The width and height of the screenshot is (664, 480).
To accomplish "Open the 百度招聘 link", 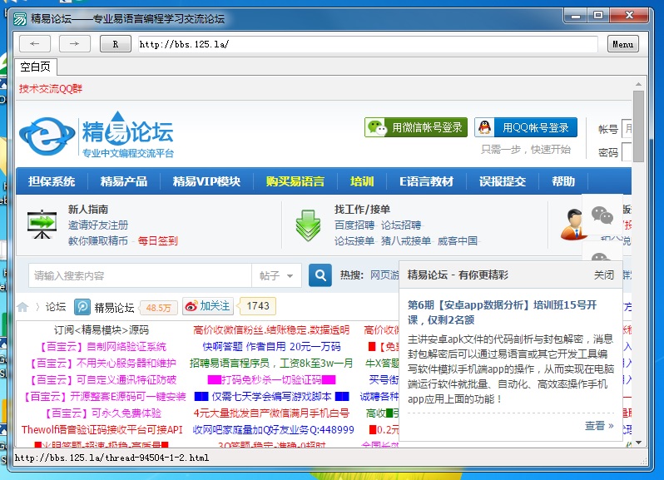I will click(354, 225).
